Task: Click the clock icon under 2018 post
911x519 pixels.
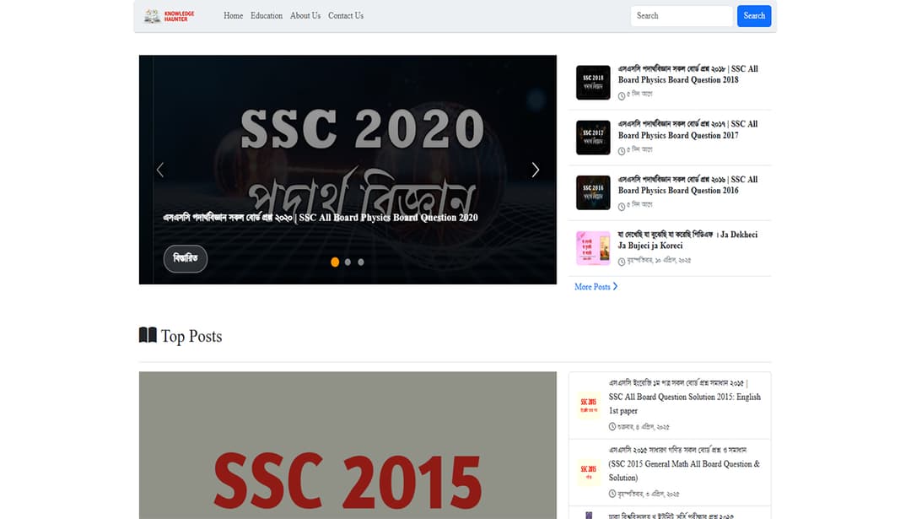Action: tap(622, 96)
